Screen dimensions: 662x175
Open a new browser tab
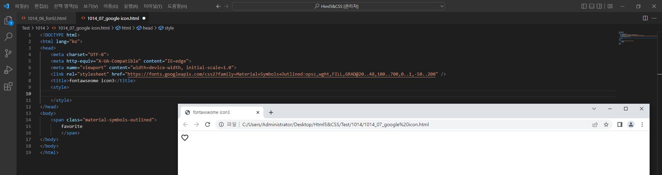[x=271, y=112]
